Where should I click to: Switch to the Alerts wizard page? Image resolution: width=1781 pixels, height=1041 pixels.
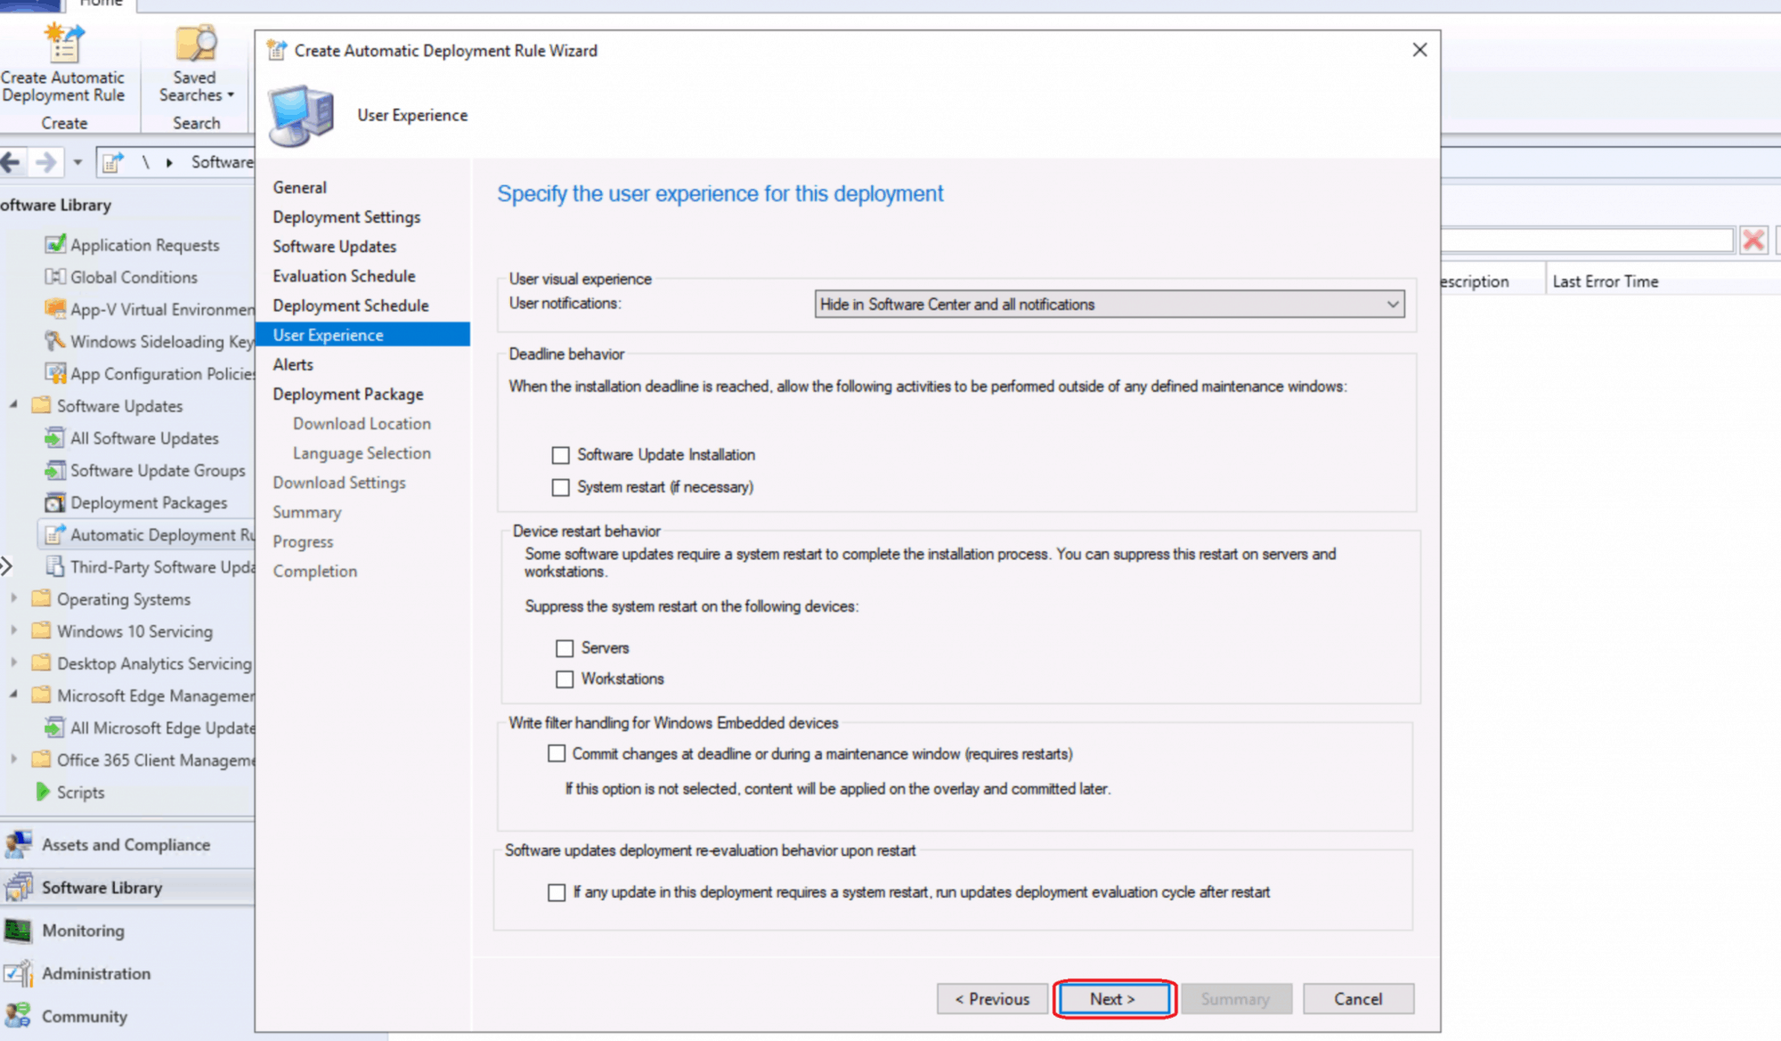(x=293, y=364)
